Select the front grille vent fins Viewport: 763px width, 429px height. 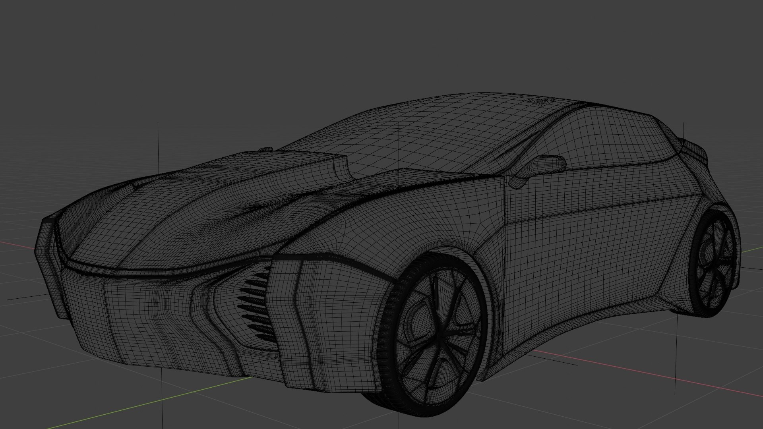click(258, 305)
